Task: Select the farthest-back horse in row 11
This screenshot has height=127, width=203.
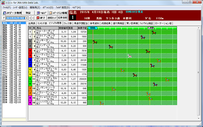Action: click(x=167, y=80)
